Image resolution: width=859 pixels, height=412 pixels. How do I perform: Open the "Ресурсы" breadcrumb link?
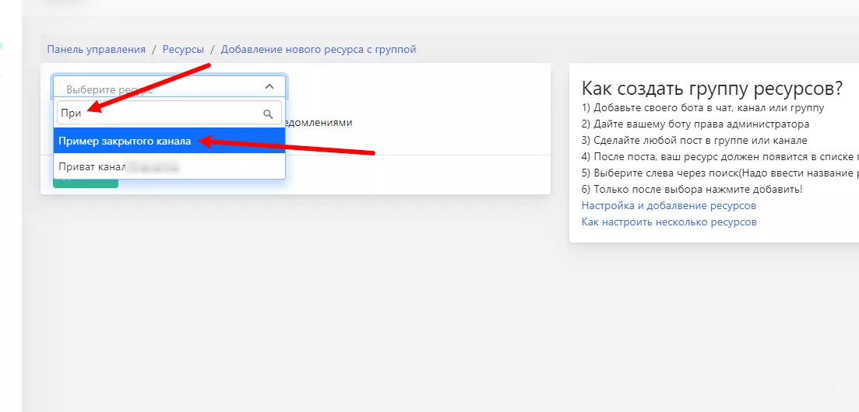point(183,49)
